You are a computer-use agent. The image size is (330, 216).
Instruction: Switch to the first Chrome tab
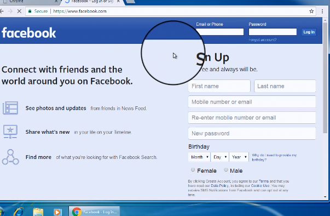pos(30,2)
